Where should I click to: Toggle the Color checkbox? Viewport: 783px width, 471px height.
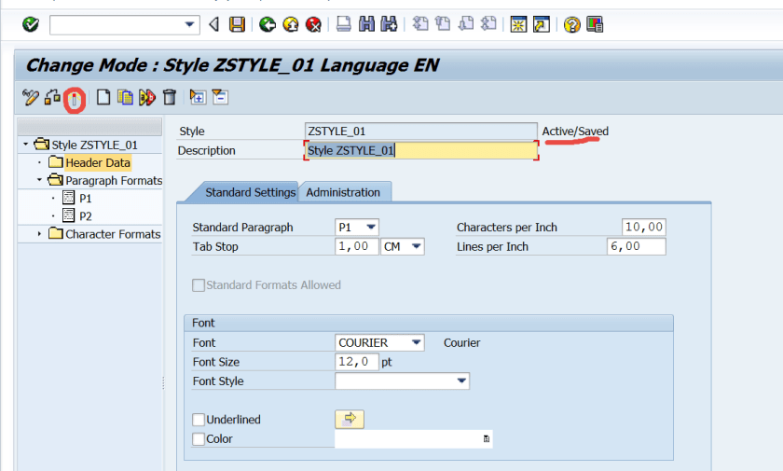[199, 439]
